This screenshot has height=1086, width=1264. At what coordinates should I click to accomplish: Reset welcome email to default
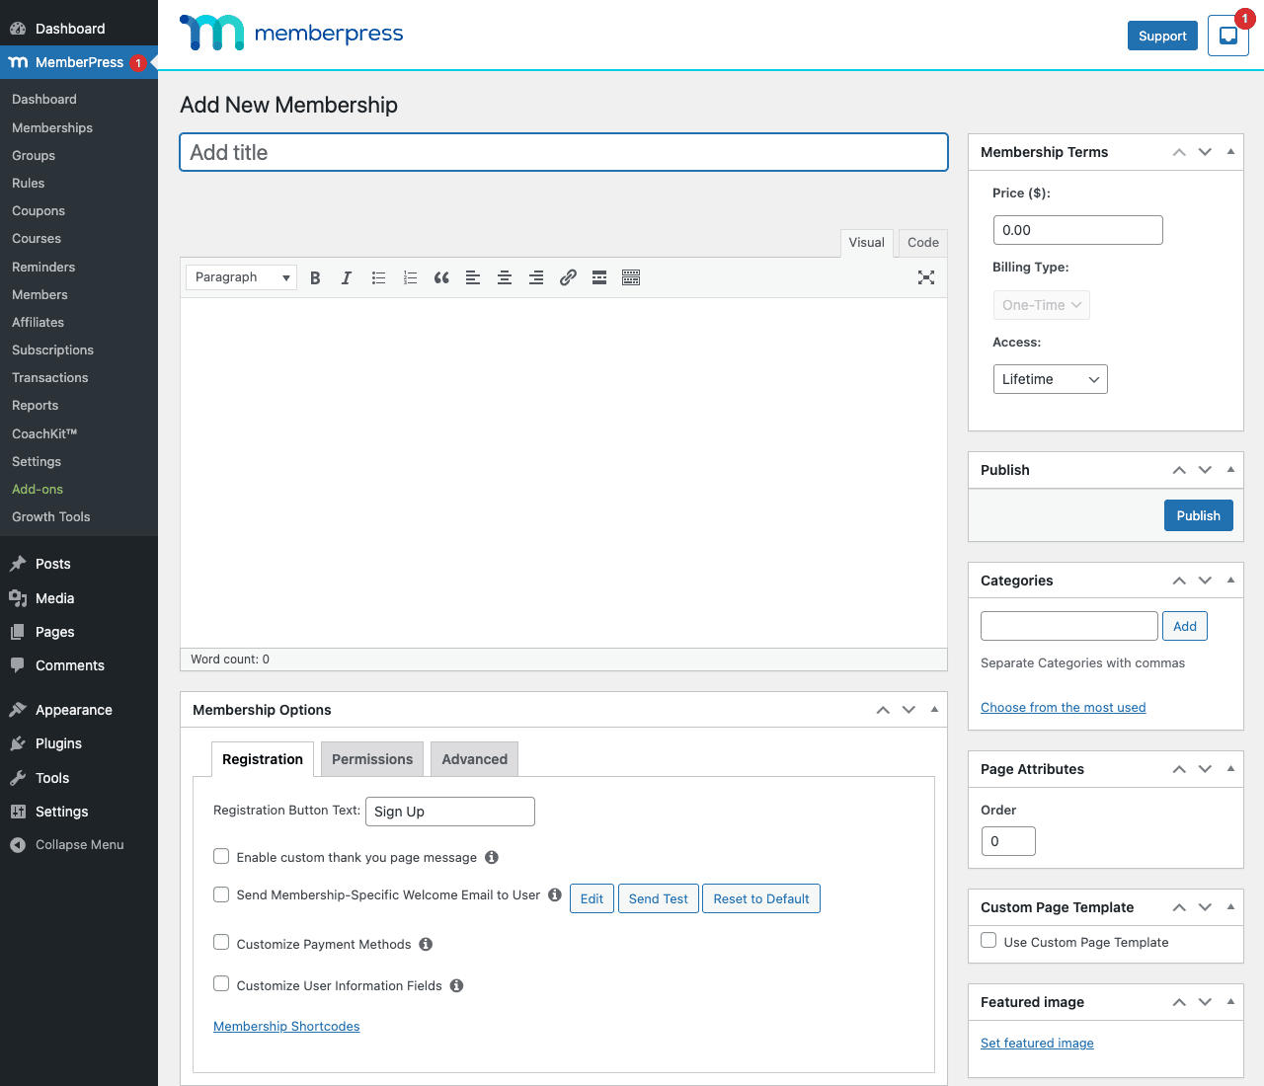click(x=761, y=898)
